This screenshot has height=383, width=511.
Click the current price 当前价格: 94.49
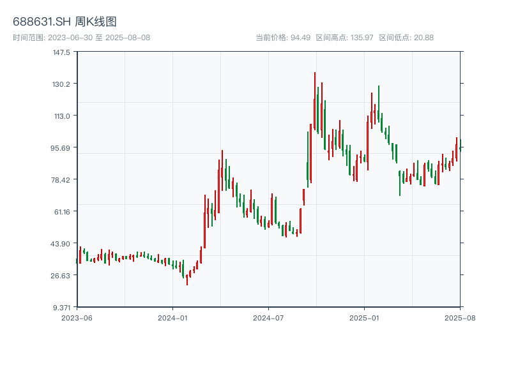283,38
